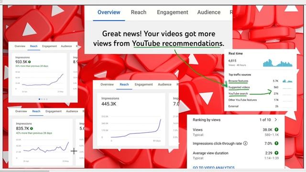Click the 5.7K Browse features value
Screen dimensions: 306x172
tap(275, 81)
